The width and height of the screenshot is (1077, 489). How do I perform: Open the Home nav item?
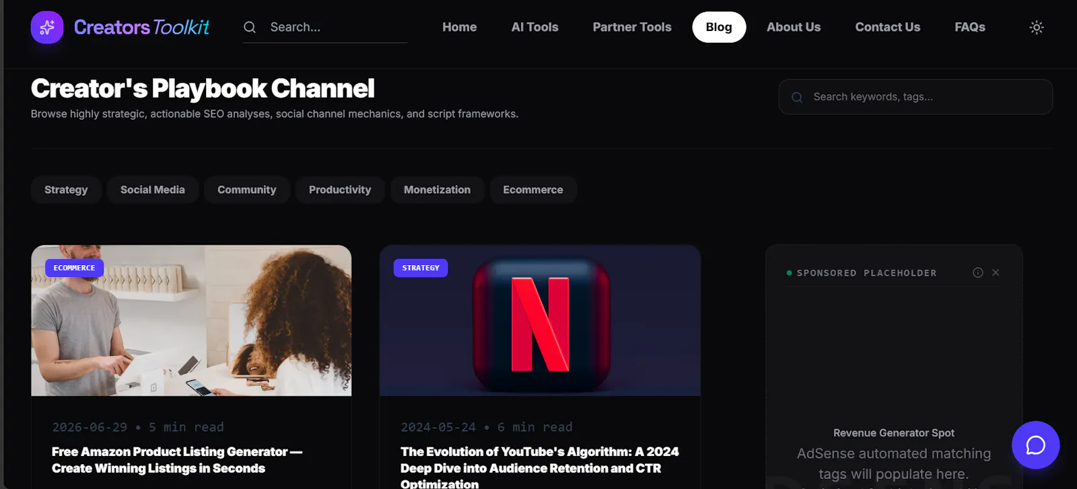pos(460,28)
